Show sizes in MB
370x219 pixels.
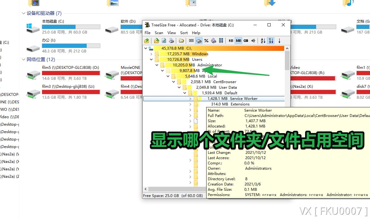pyautogui.click(x=239, y=41)
